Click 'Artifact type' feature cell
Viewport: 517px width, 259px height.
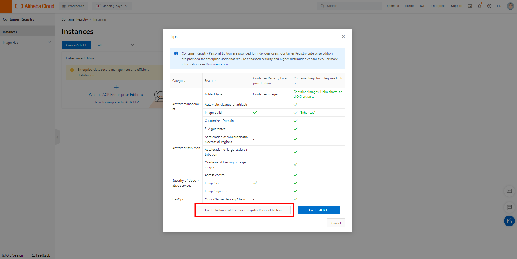pyautogui.click(x=226, y=94)
